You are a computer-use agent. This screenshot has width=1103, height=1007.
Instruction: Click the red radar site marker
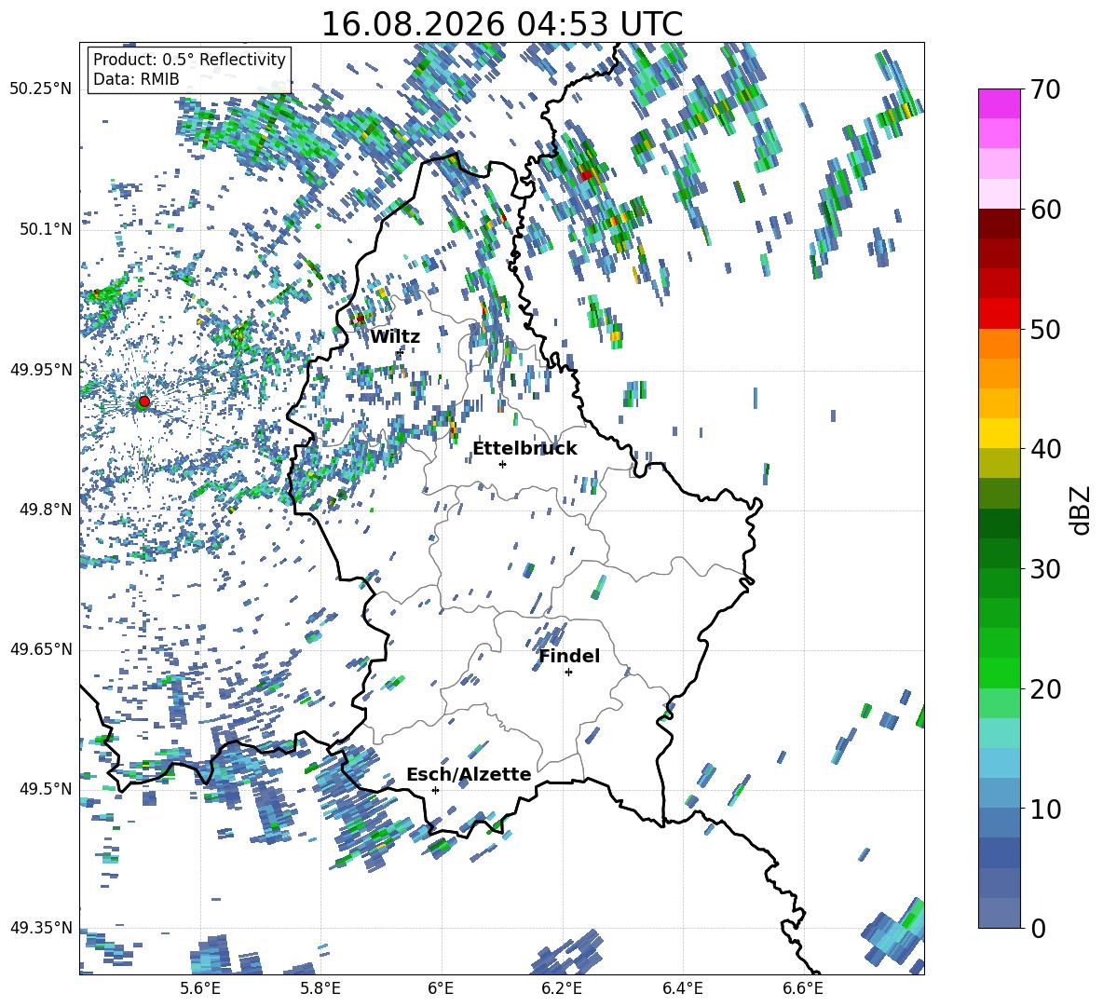pos(143,401)
